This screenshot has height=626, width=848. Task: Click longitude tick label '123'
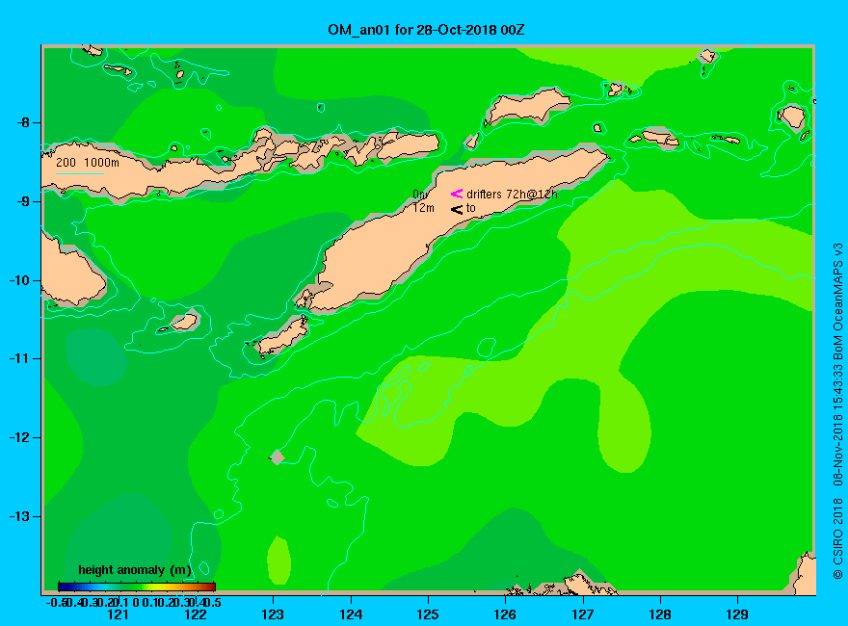point(273,614)
